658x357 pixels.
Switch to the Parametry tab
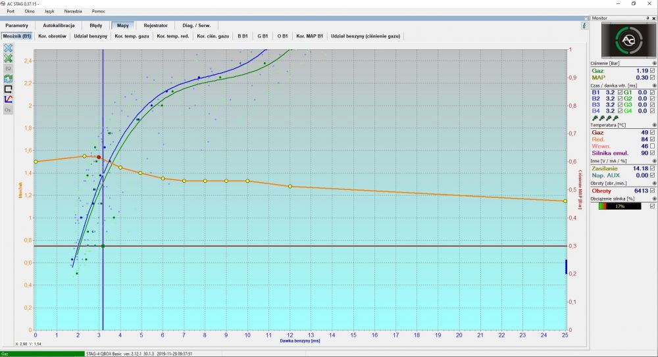coord(17,26)
